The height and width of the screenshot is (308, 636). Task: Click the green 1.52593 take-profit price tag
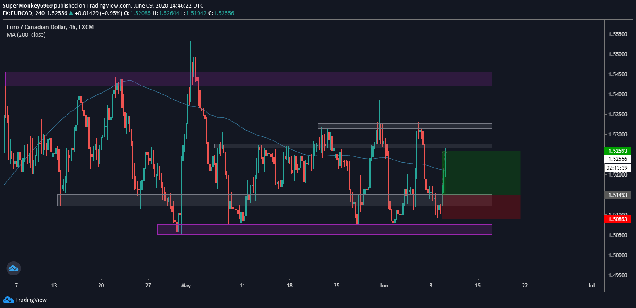click(617, 150)
